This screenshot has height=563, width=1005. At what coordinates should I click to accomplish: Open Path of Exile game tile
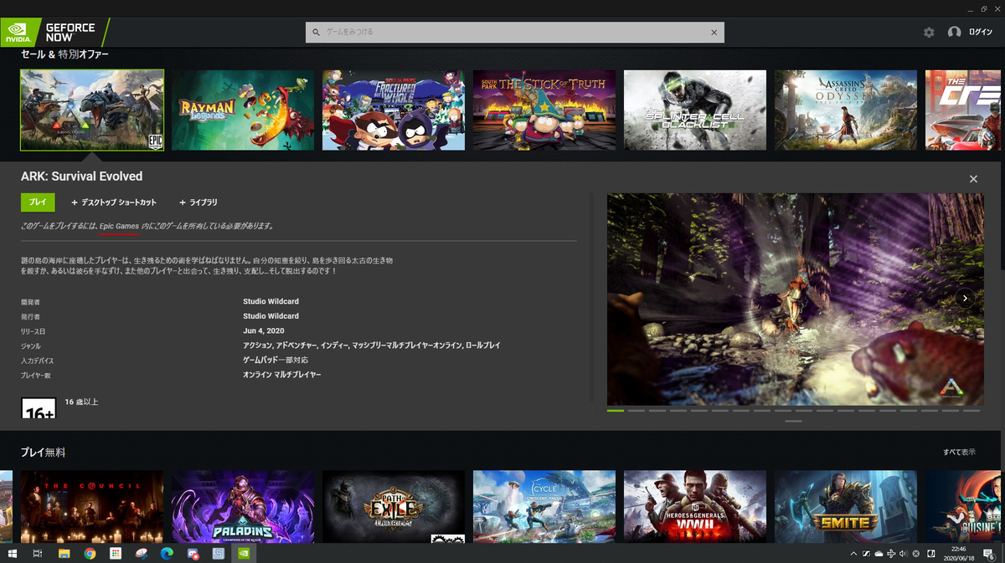tap(394, 506)
